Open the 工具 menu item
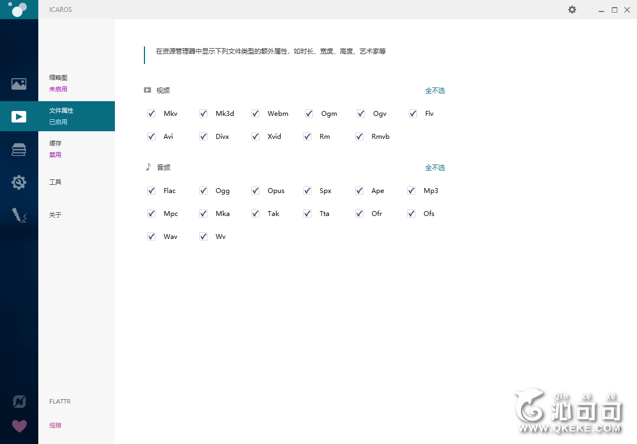This screenshot has width=637, height=444. (55, 182)
